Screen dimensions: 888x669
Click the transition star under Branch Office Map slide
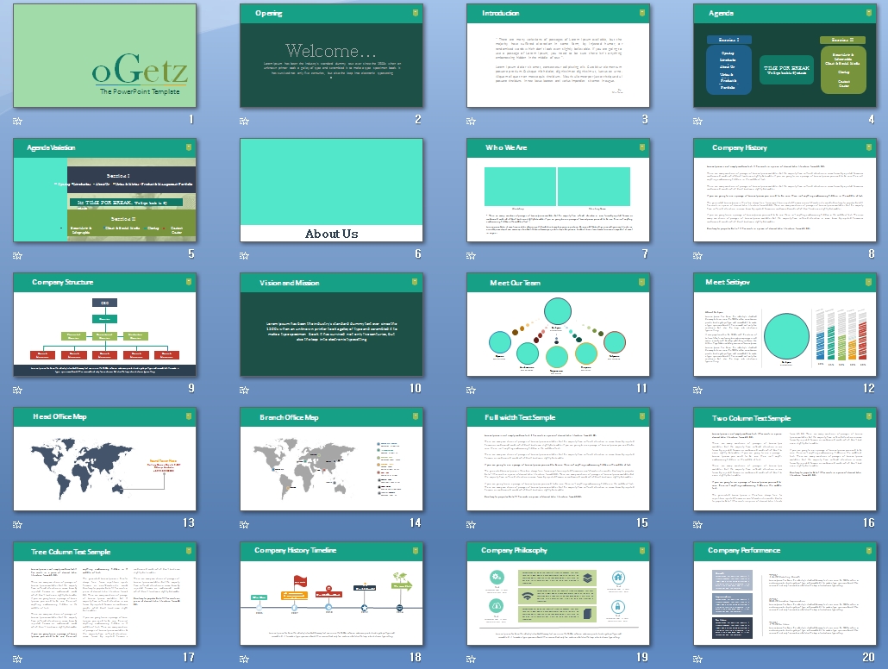[244, 525]
